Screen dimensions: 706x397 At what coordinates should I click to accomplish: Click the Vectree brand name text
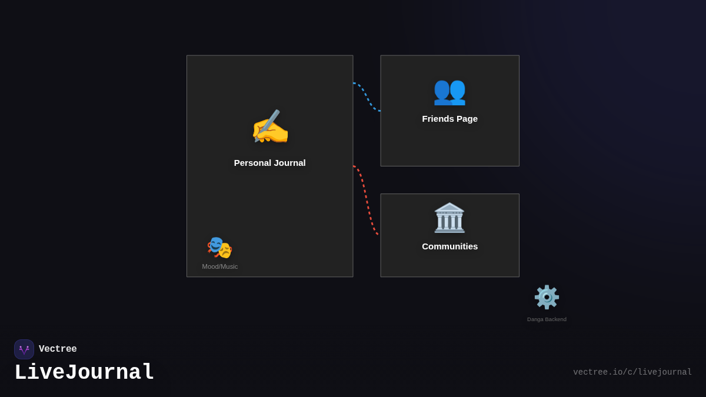click(x=58, y=349)
